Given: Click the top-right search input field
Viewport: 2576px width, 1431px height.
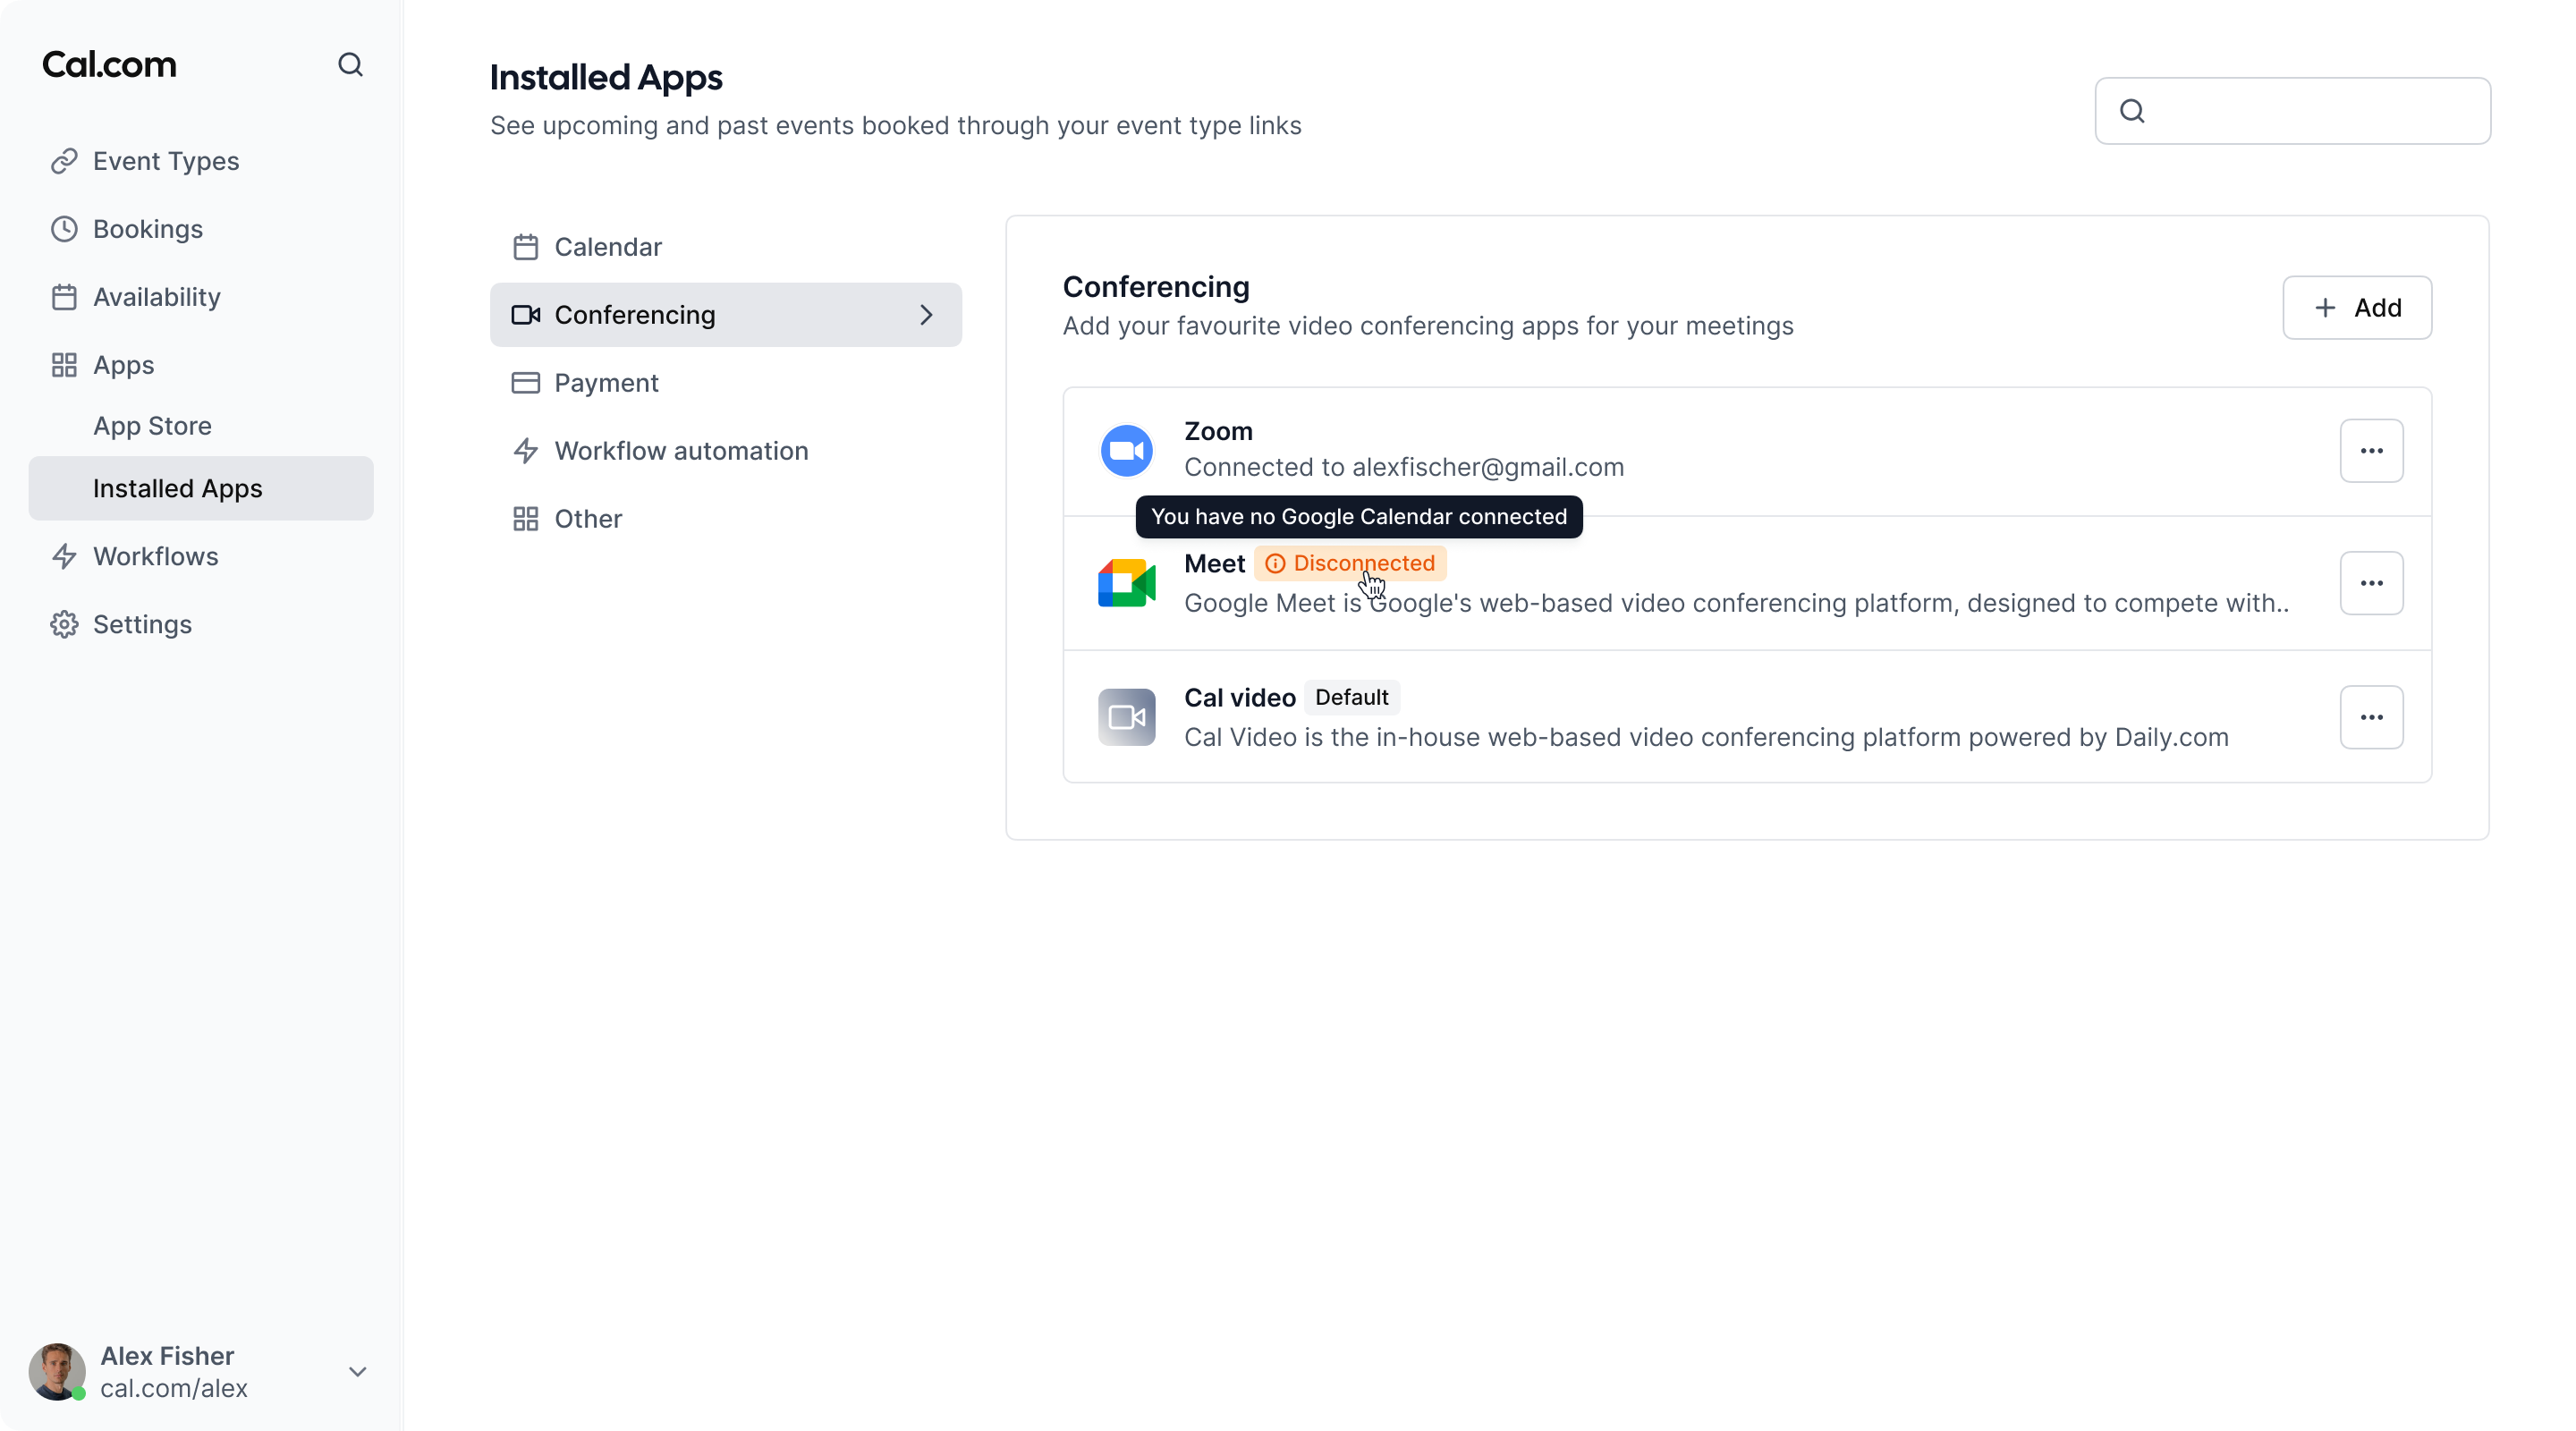Looking at the screenshot, I should click(2291, 110).
